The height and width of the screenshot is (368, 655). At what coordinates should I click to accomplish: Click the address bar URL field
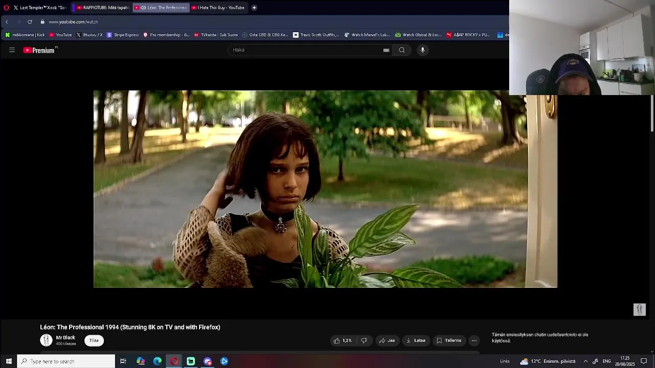tap(73, 22)
